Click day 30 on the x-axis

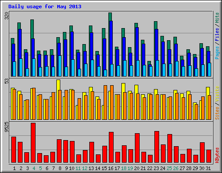tap(202, 168)
